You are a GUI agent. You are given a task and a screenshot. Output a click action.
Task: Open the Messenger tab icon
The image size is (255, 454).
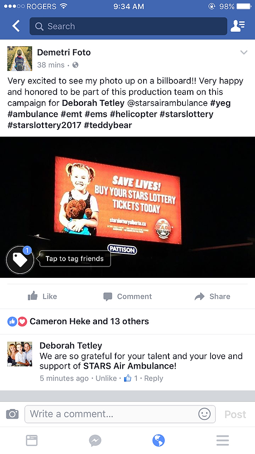point(95,441)
